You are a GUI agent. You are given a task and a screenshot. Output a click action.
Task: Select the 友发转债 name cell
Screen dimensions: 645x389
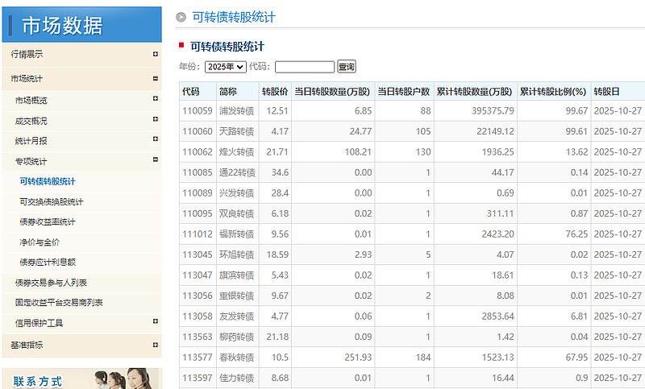[236, 317]
